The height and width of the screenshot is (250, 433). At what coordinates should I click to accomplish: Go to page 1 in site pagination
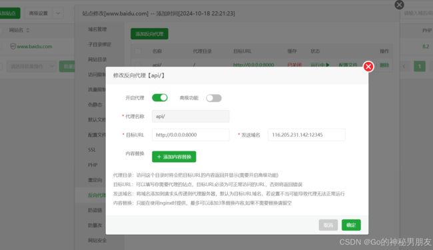[x=420, y=66]
